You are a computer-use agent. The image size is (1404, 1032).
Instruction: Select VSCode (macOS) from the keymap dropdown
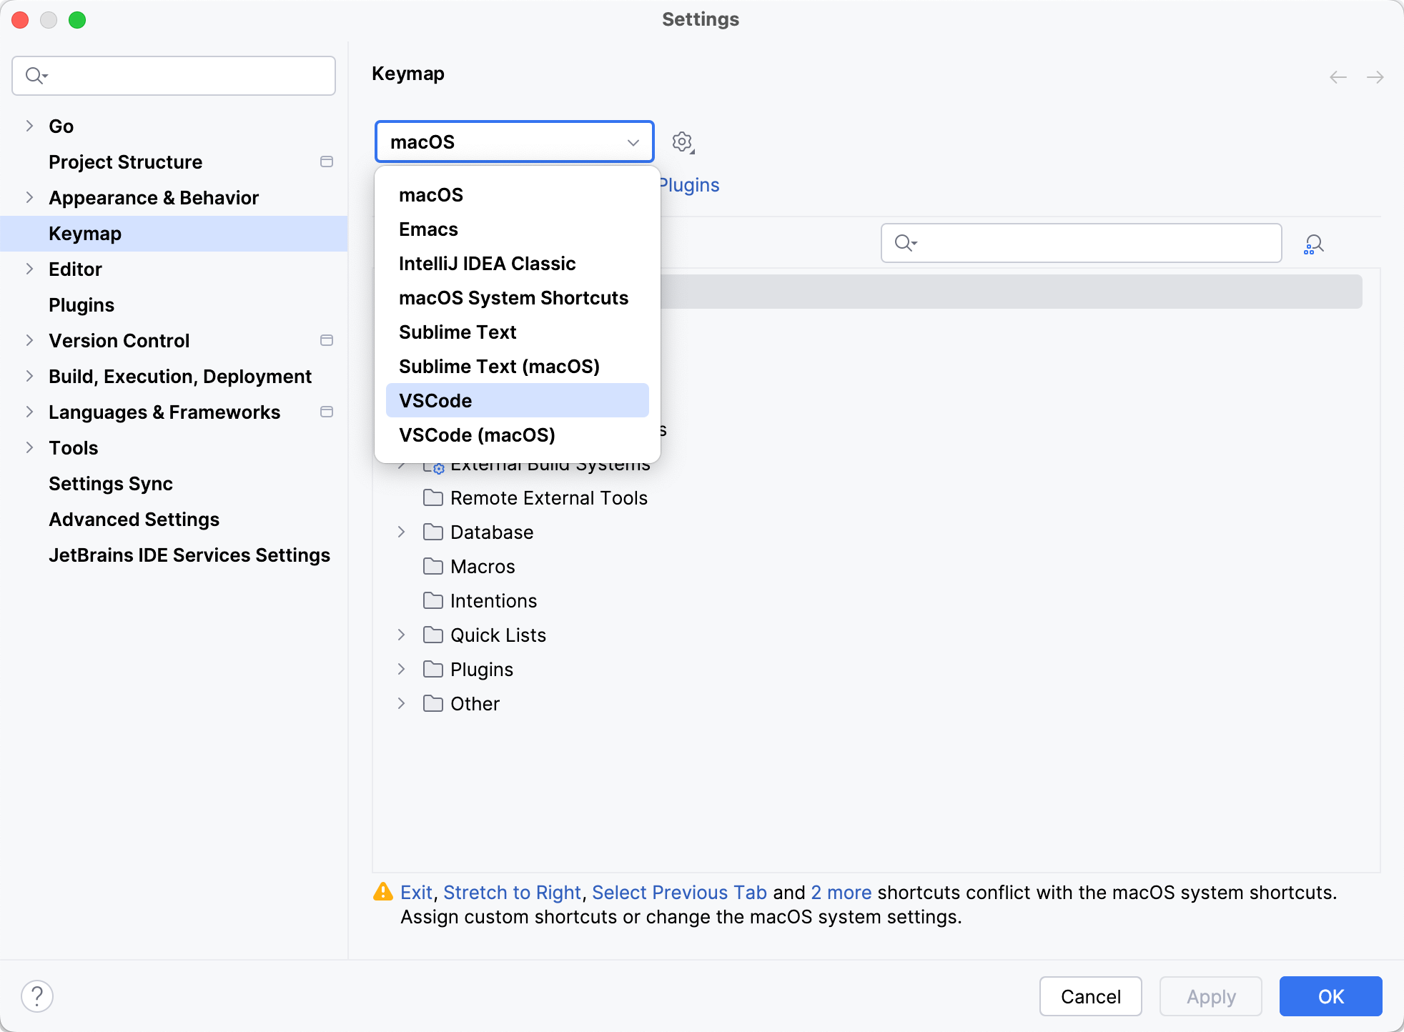click(x=476, y=435)
